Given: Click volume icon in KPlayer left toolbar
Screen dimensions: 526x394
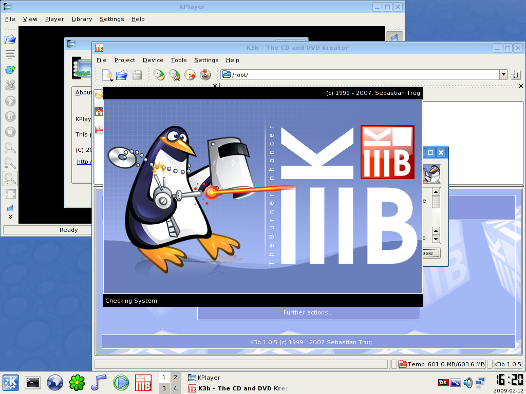Looking at the screenshot, I should (10, 208).
